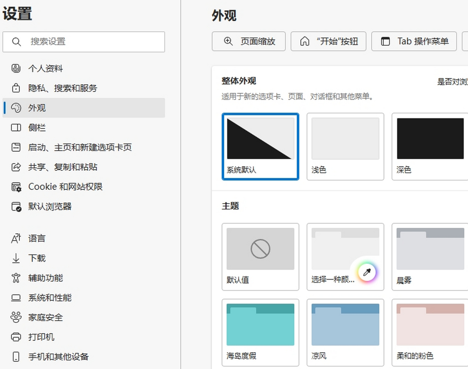Image resolution: width=468 pixels, height=369 pixels.
Task: Open 系统和性能 settings
Action: [84, 298]
